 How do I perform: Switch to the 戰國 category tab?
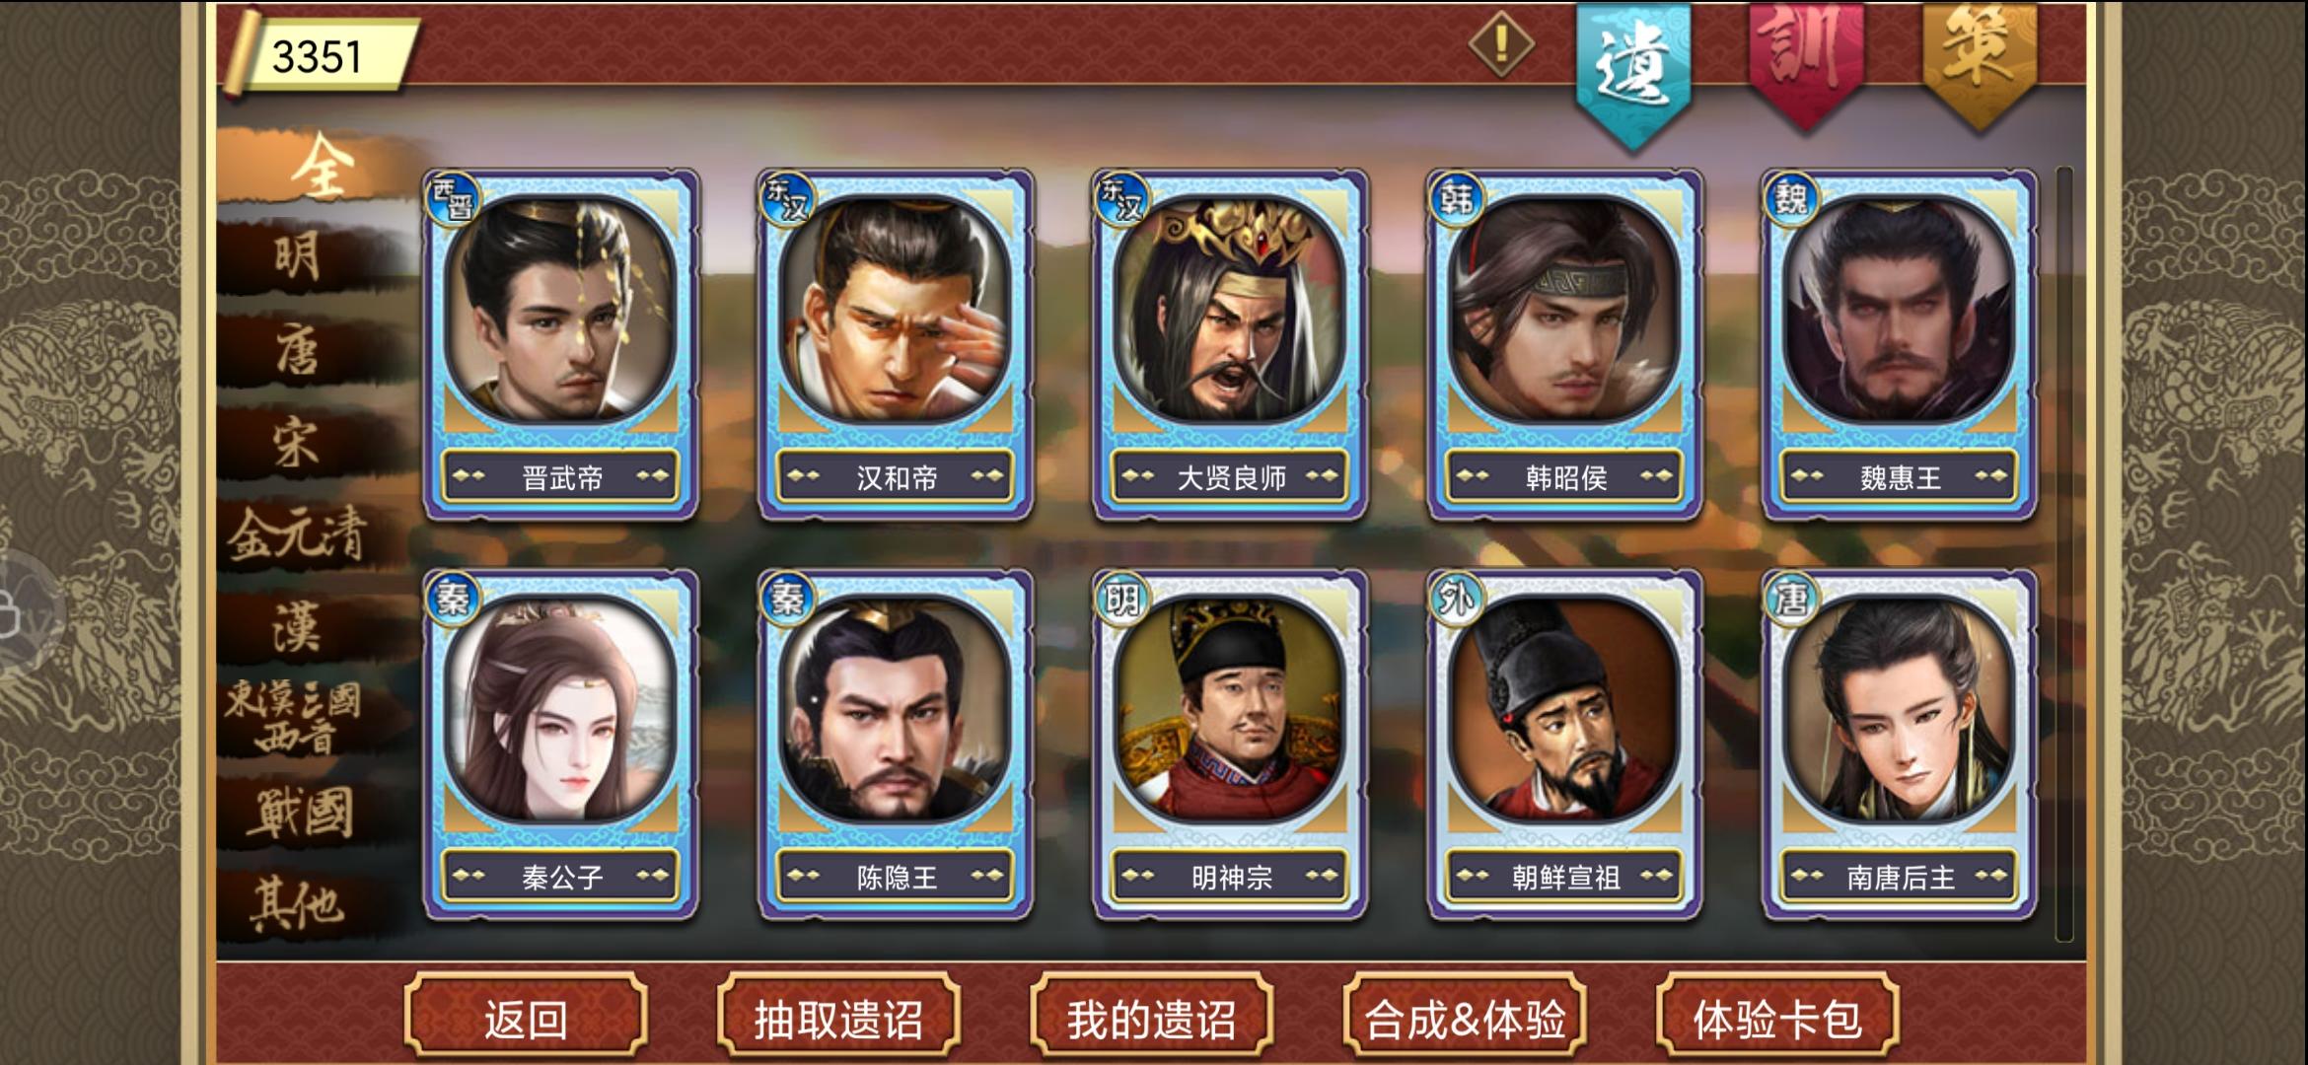point(298,812)
